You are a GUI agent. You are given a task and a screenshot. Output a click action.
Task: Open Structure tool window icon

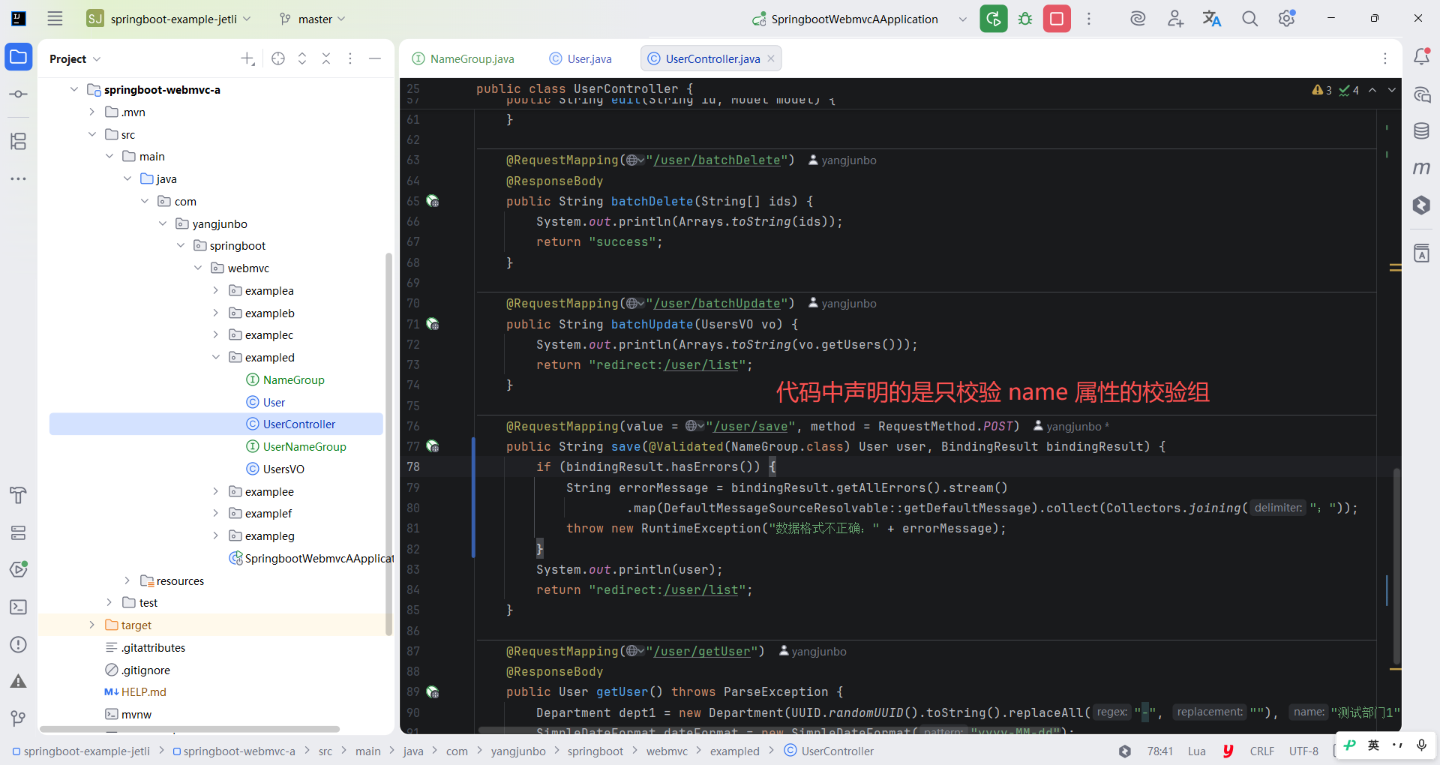(19, 141)
